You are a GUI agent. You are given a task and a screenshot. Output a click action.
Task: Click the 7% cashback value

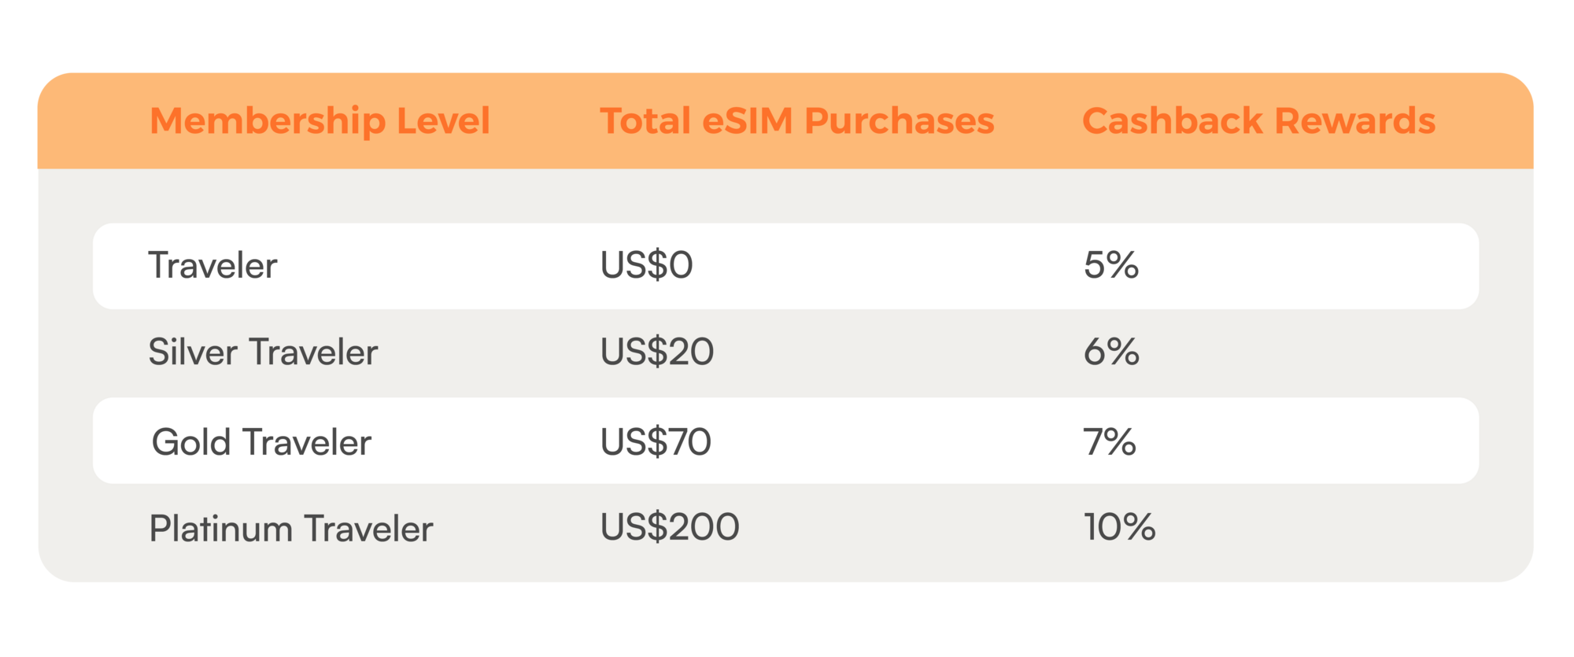tap(1109, 442)
